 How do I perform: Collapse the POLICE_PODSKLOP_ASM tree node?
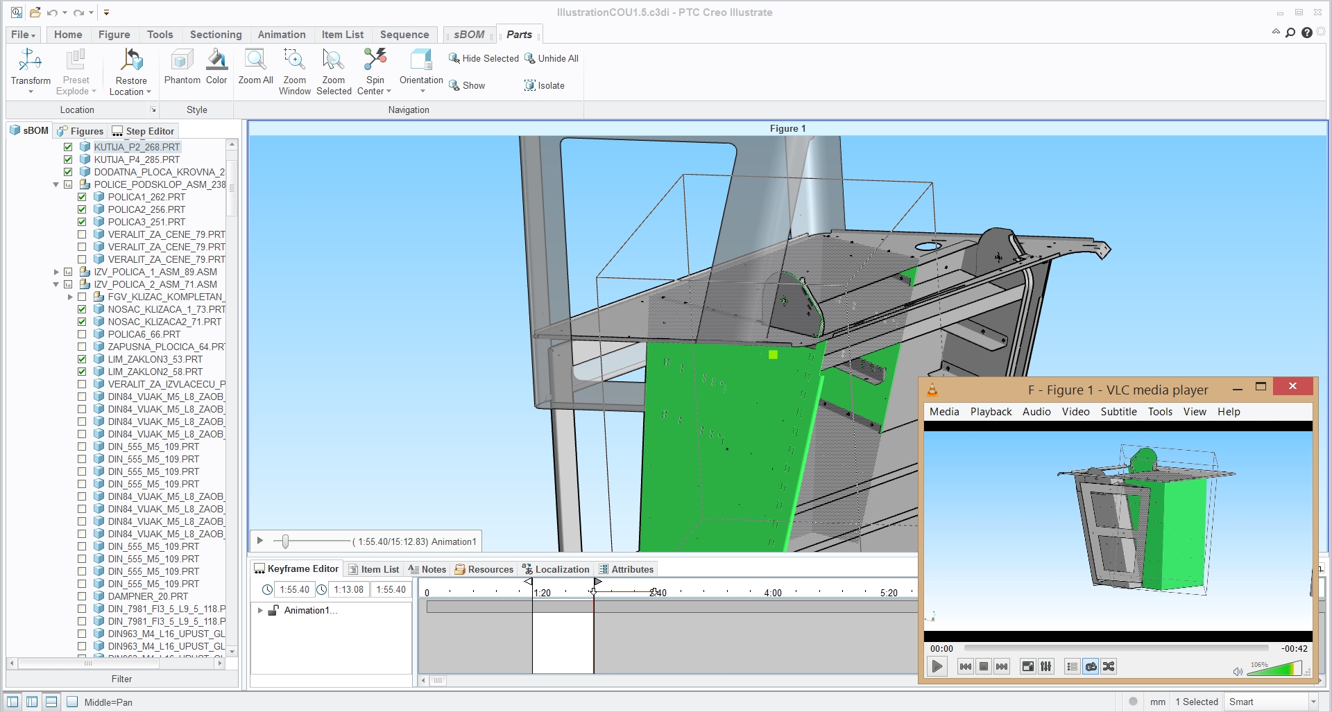click(x=56, y=184)
